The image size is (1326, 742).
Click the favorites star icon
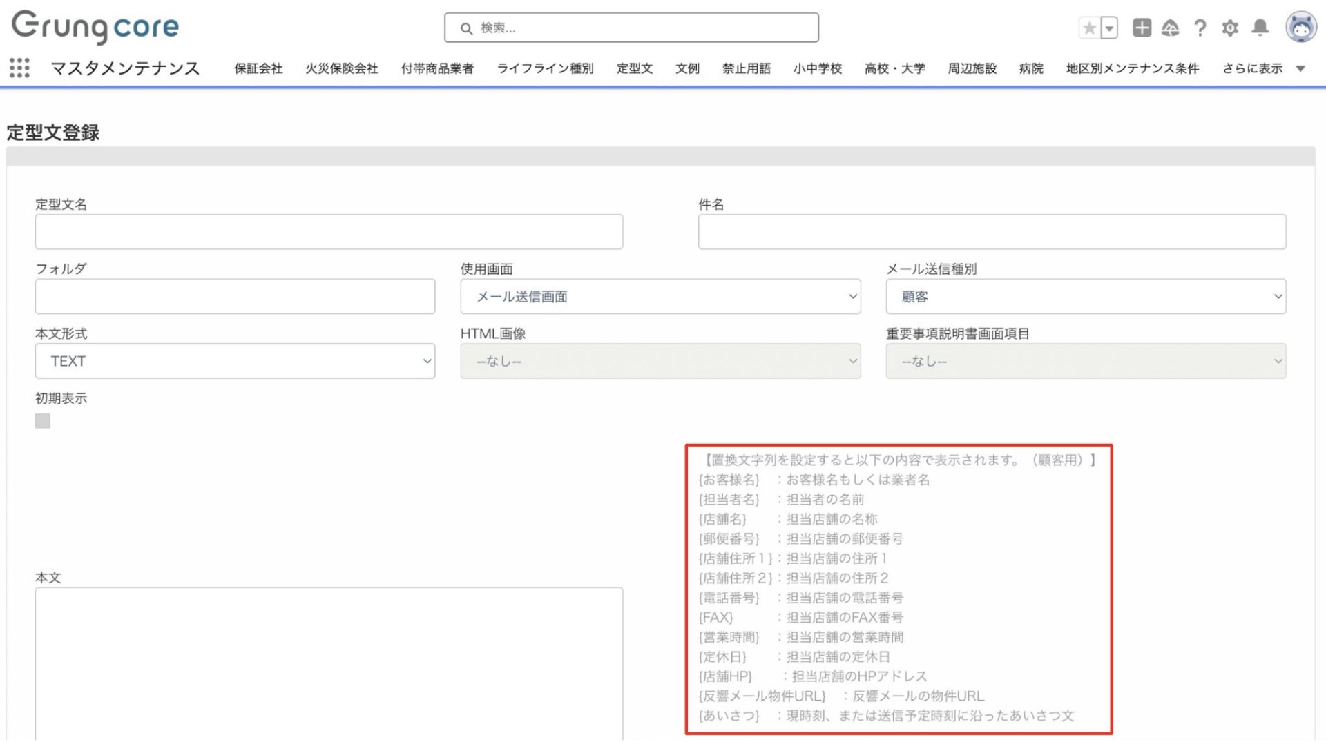[x=1089, y=28]
